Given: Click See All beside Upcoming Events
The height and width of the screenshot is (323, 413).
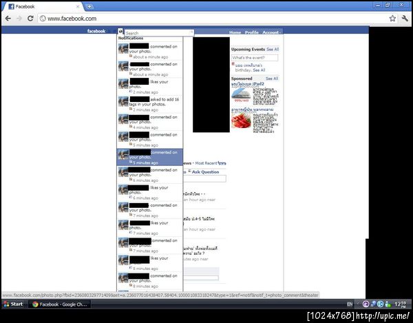Looking at the screenshot, I should [273, 50].
